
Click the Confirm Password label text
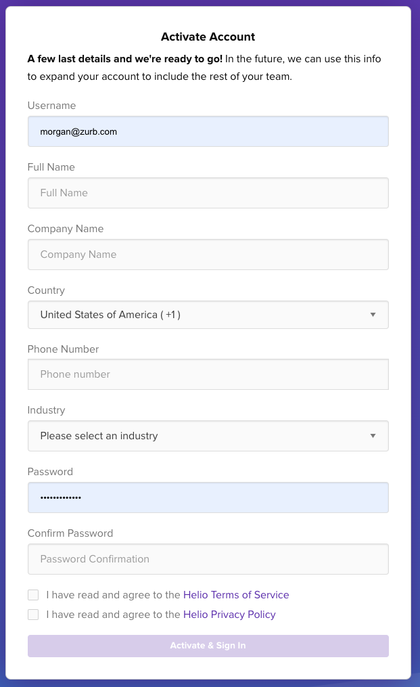click(70, 533)
